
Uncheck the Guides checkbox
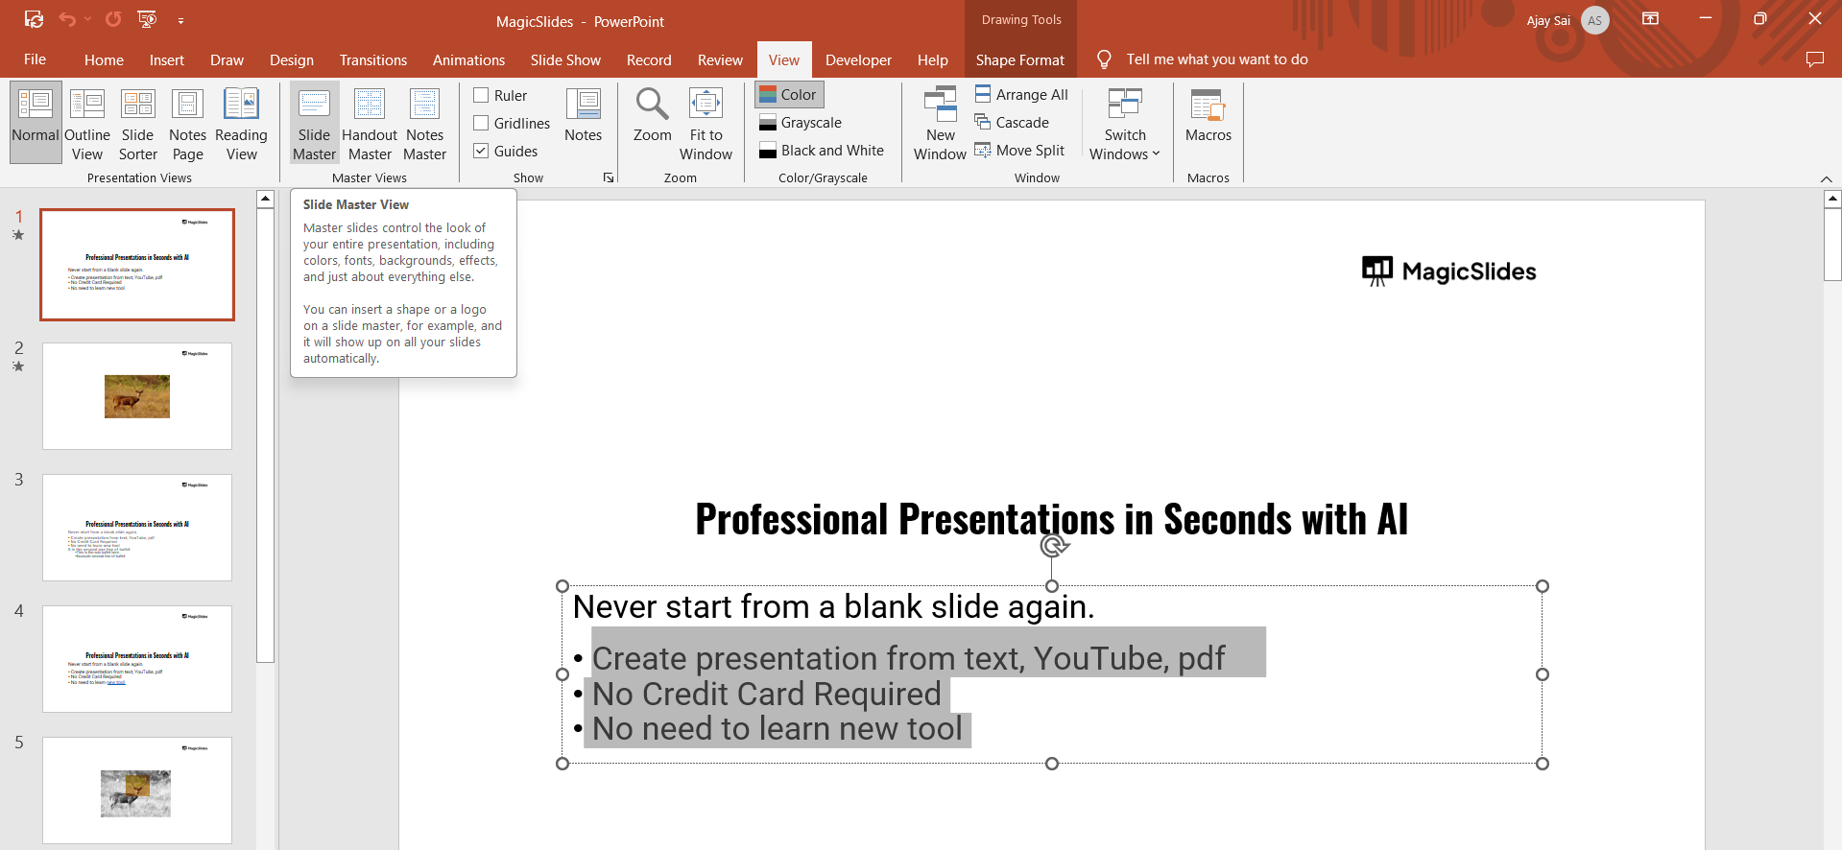point(482,151)
